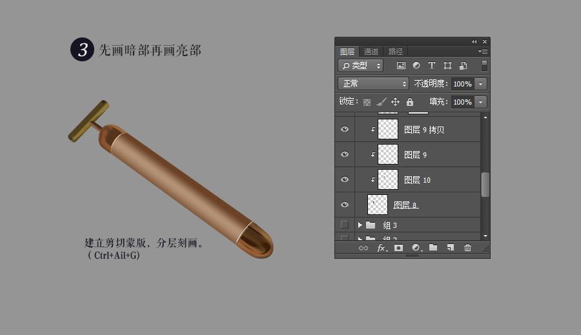Create a new layer icon
The image size is (581, 335).
pos(451,248)
